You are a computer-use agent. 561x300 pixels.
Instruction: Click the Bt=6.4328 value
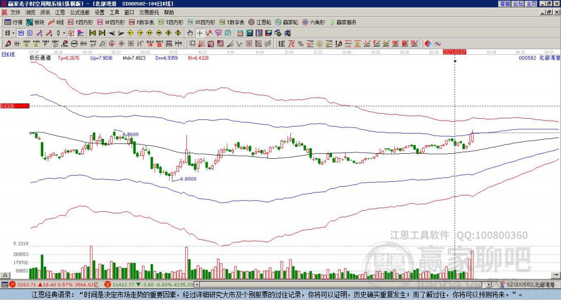(198, 57)
